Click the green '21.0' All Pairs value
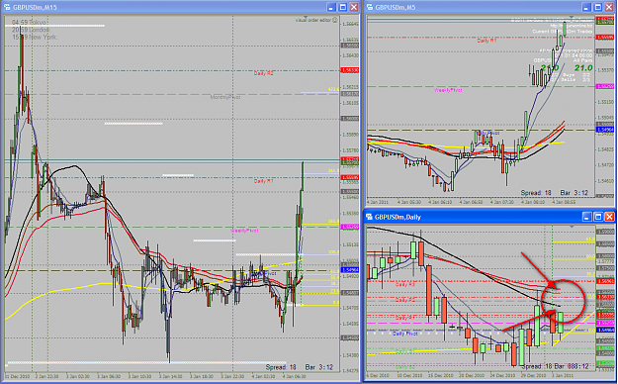The height and width of the screenshot is (384, 618). (583, 68)
